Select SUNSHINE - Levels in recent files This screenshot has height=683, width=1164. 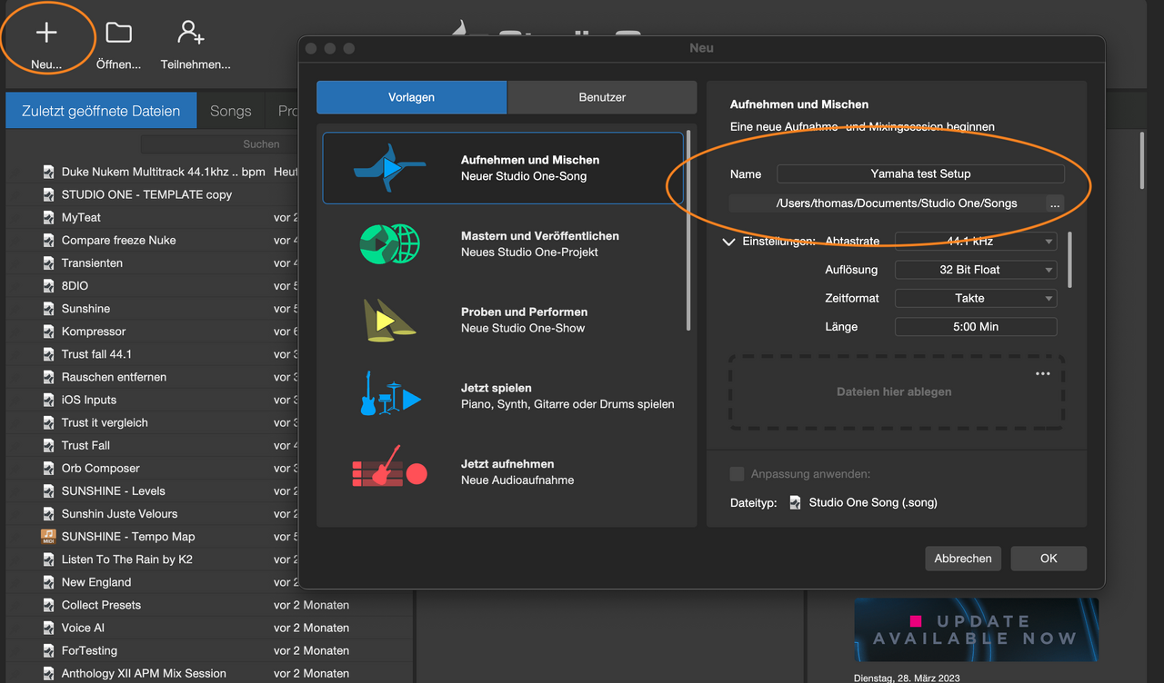tap(114, 490)
